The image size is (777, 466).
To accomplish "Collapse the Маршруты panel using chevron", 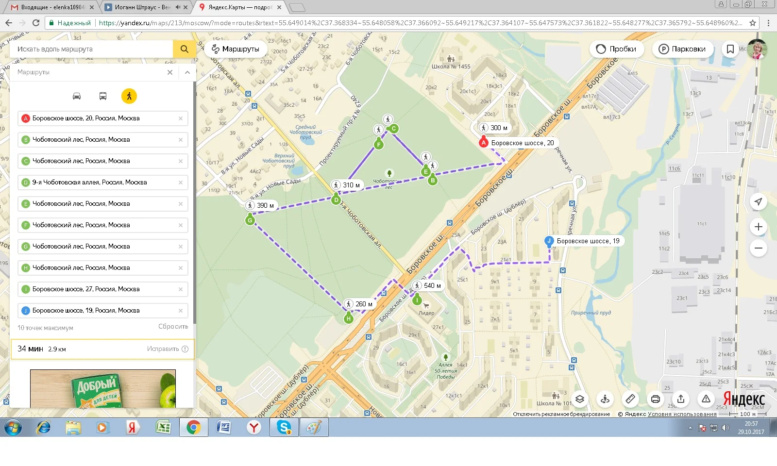I will click(x=187, y=72).
